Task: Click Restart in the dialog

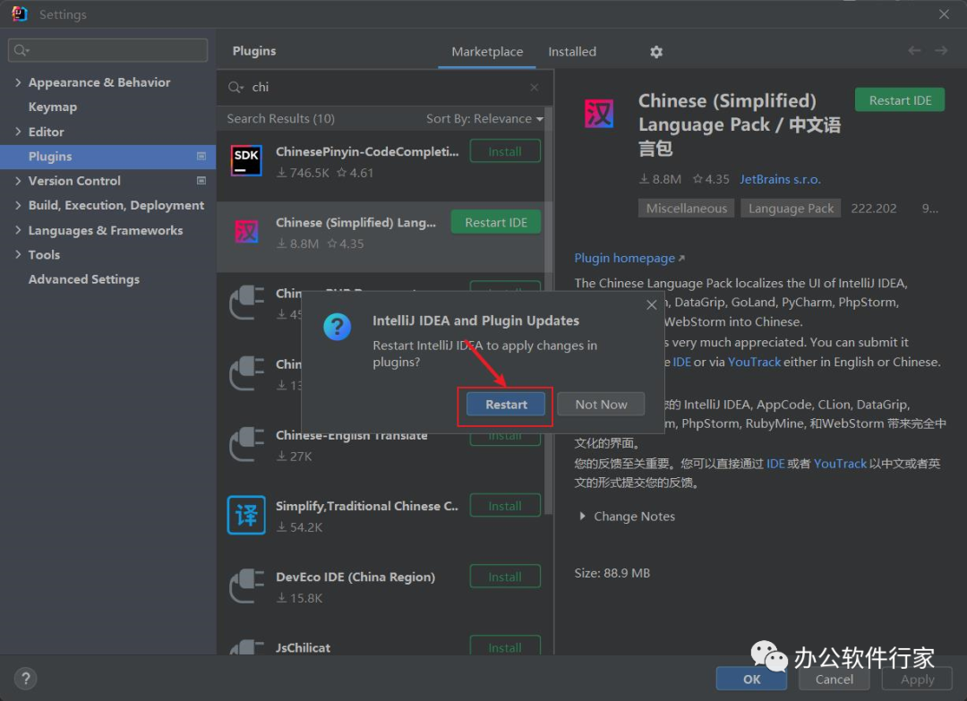Action: [506, 405]
